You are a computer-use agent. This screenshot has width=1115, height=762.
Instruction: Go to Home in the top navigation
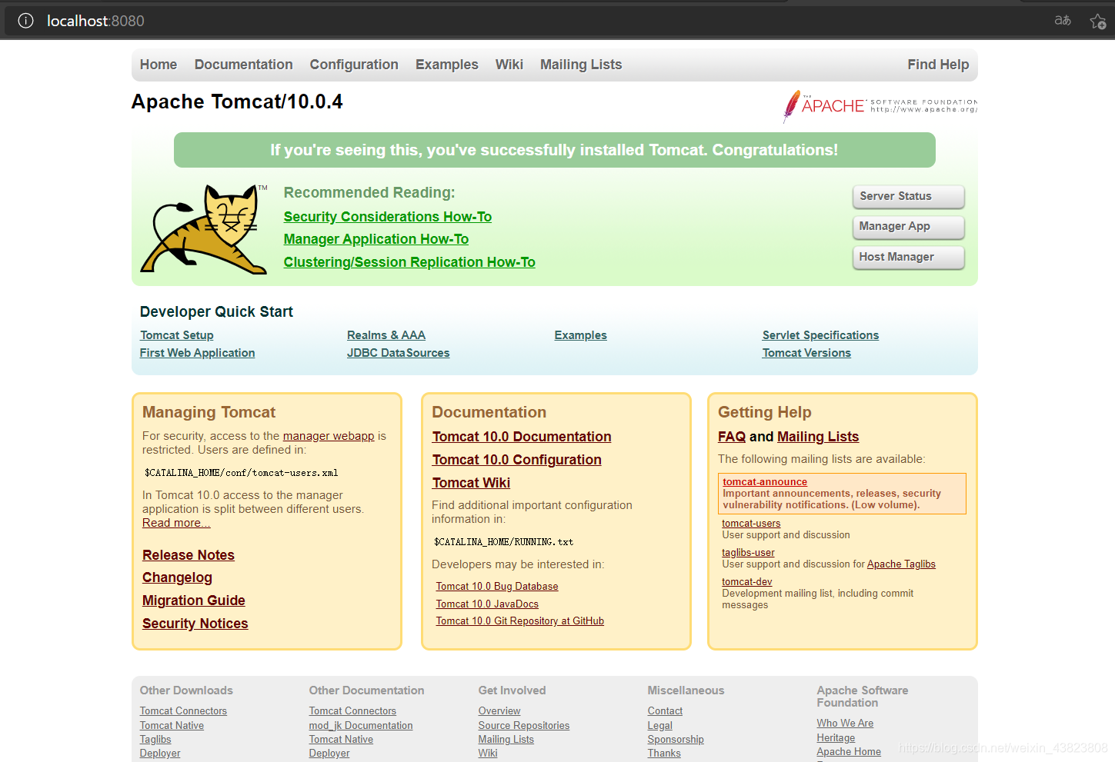[x=159, y=65]
